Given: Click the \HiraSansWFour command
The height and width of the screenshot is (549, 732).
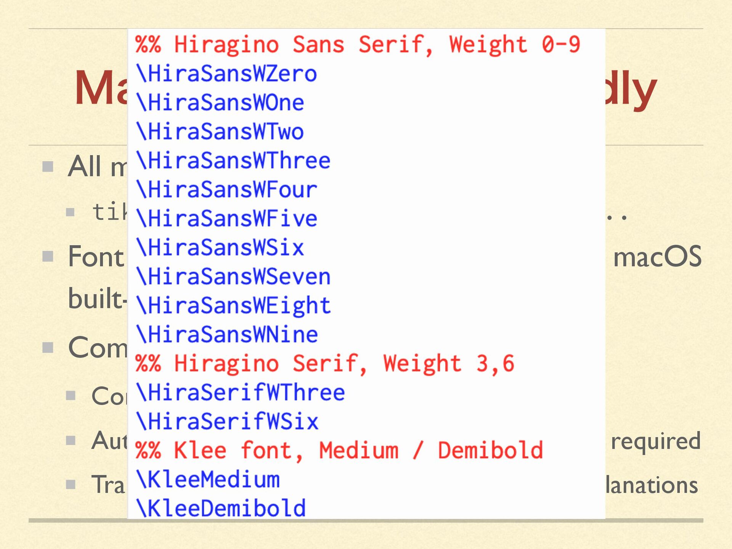Looking at the screenshot, I should click(227, 189).
